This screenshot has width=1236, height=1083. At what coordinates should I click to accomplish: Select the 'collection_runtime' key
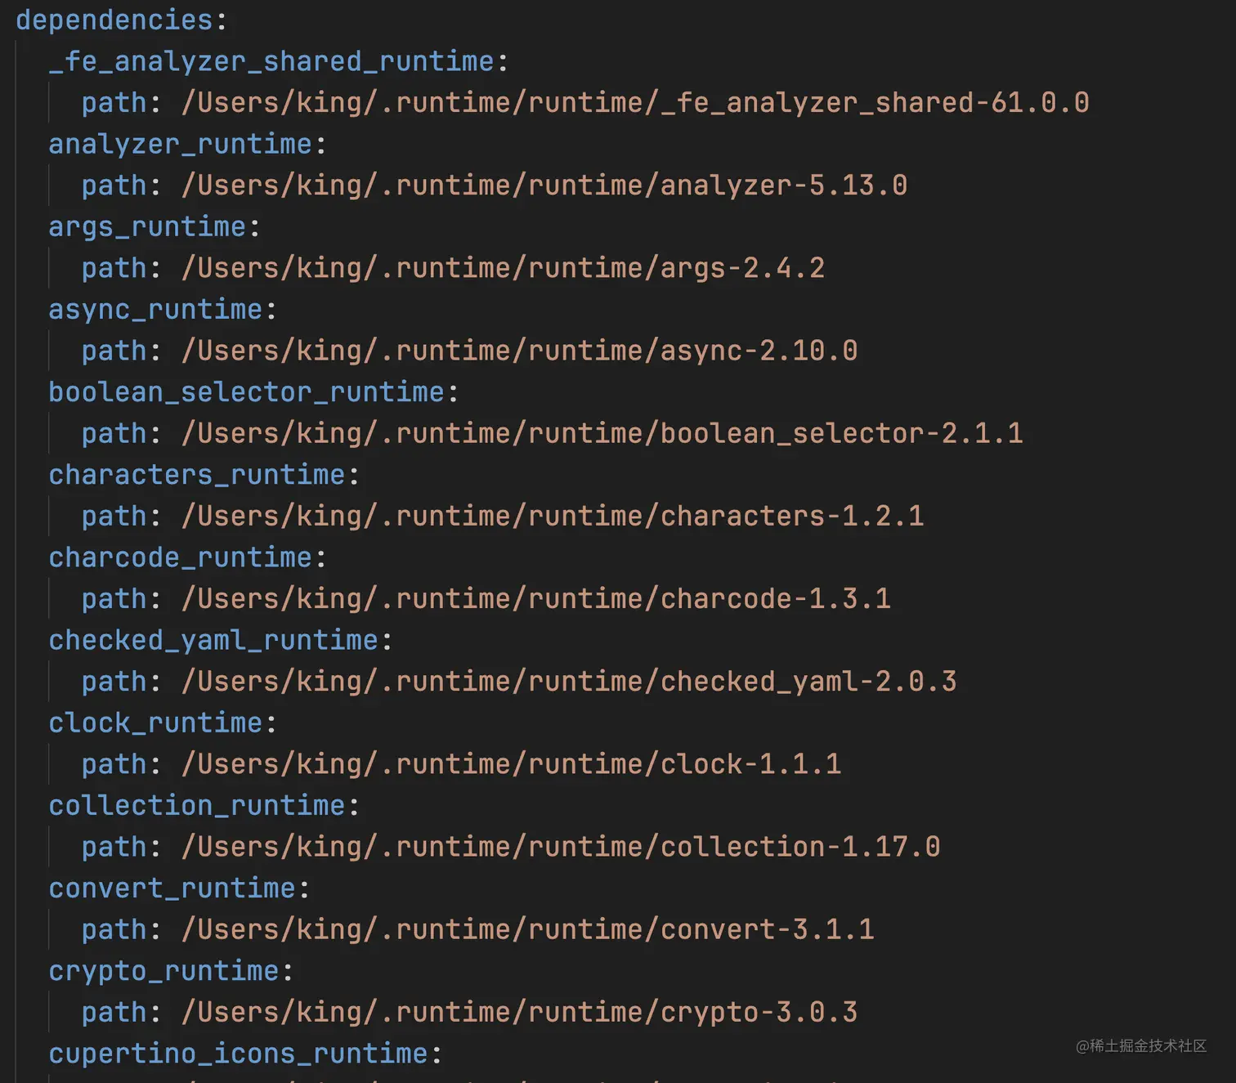(x=197, y=806)
